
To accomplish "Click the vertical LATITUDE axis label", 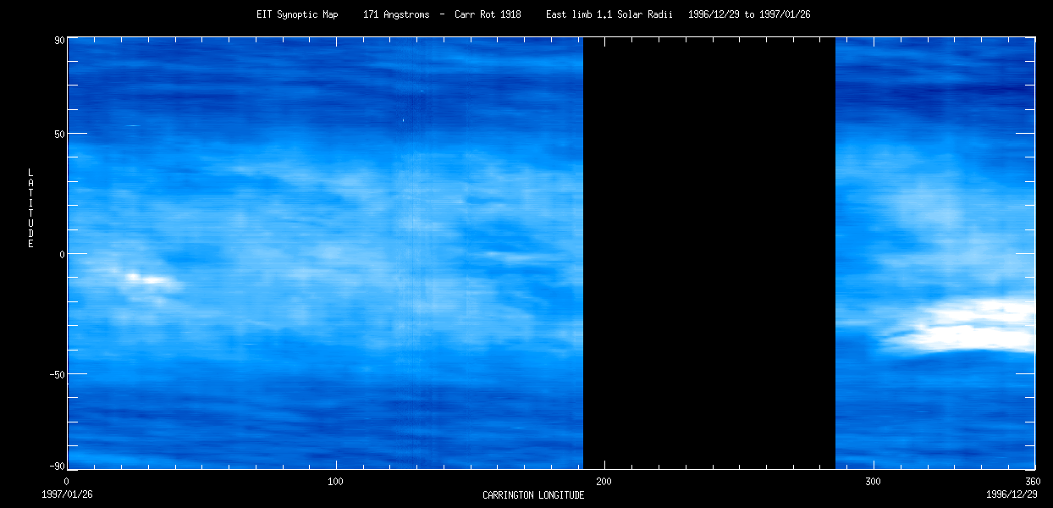I will point(30,208).
